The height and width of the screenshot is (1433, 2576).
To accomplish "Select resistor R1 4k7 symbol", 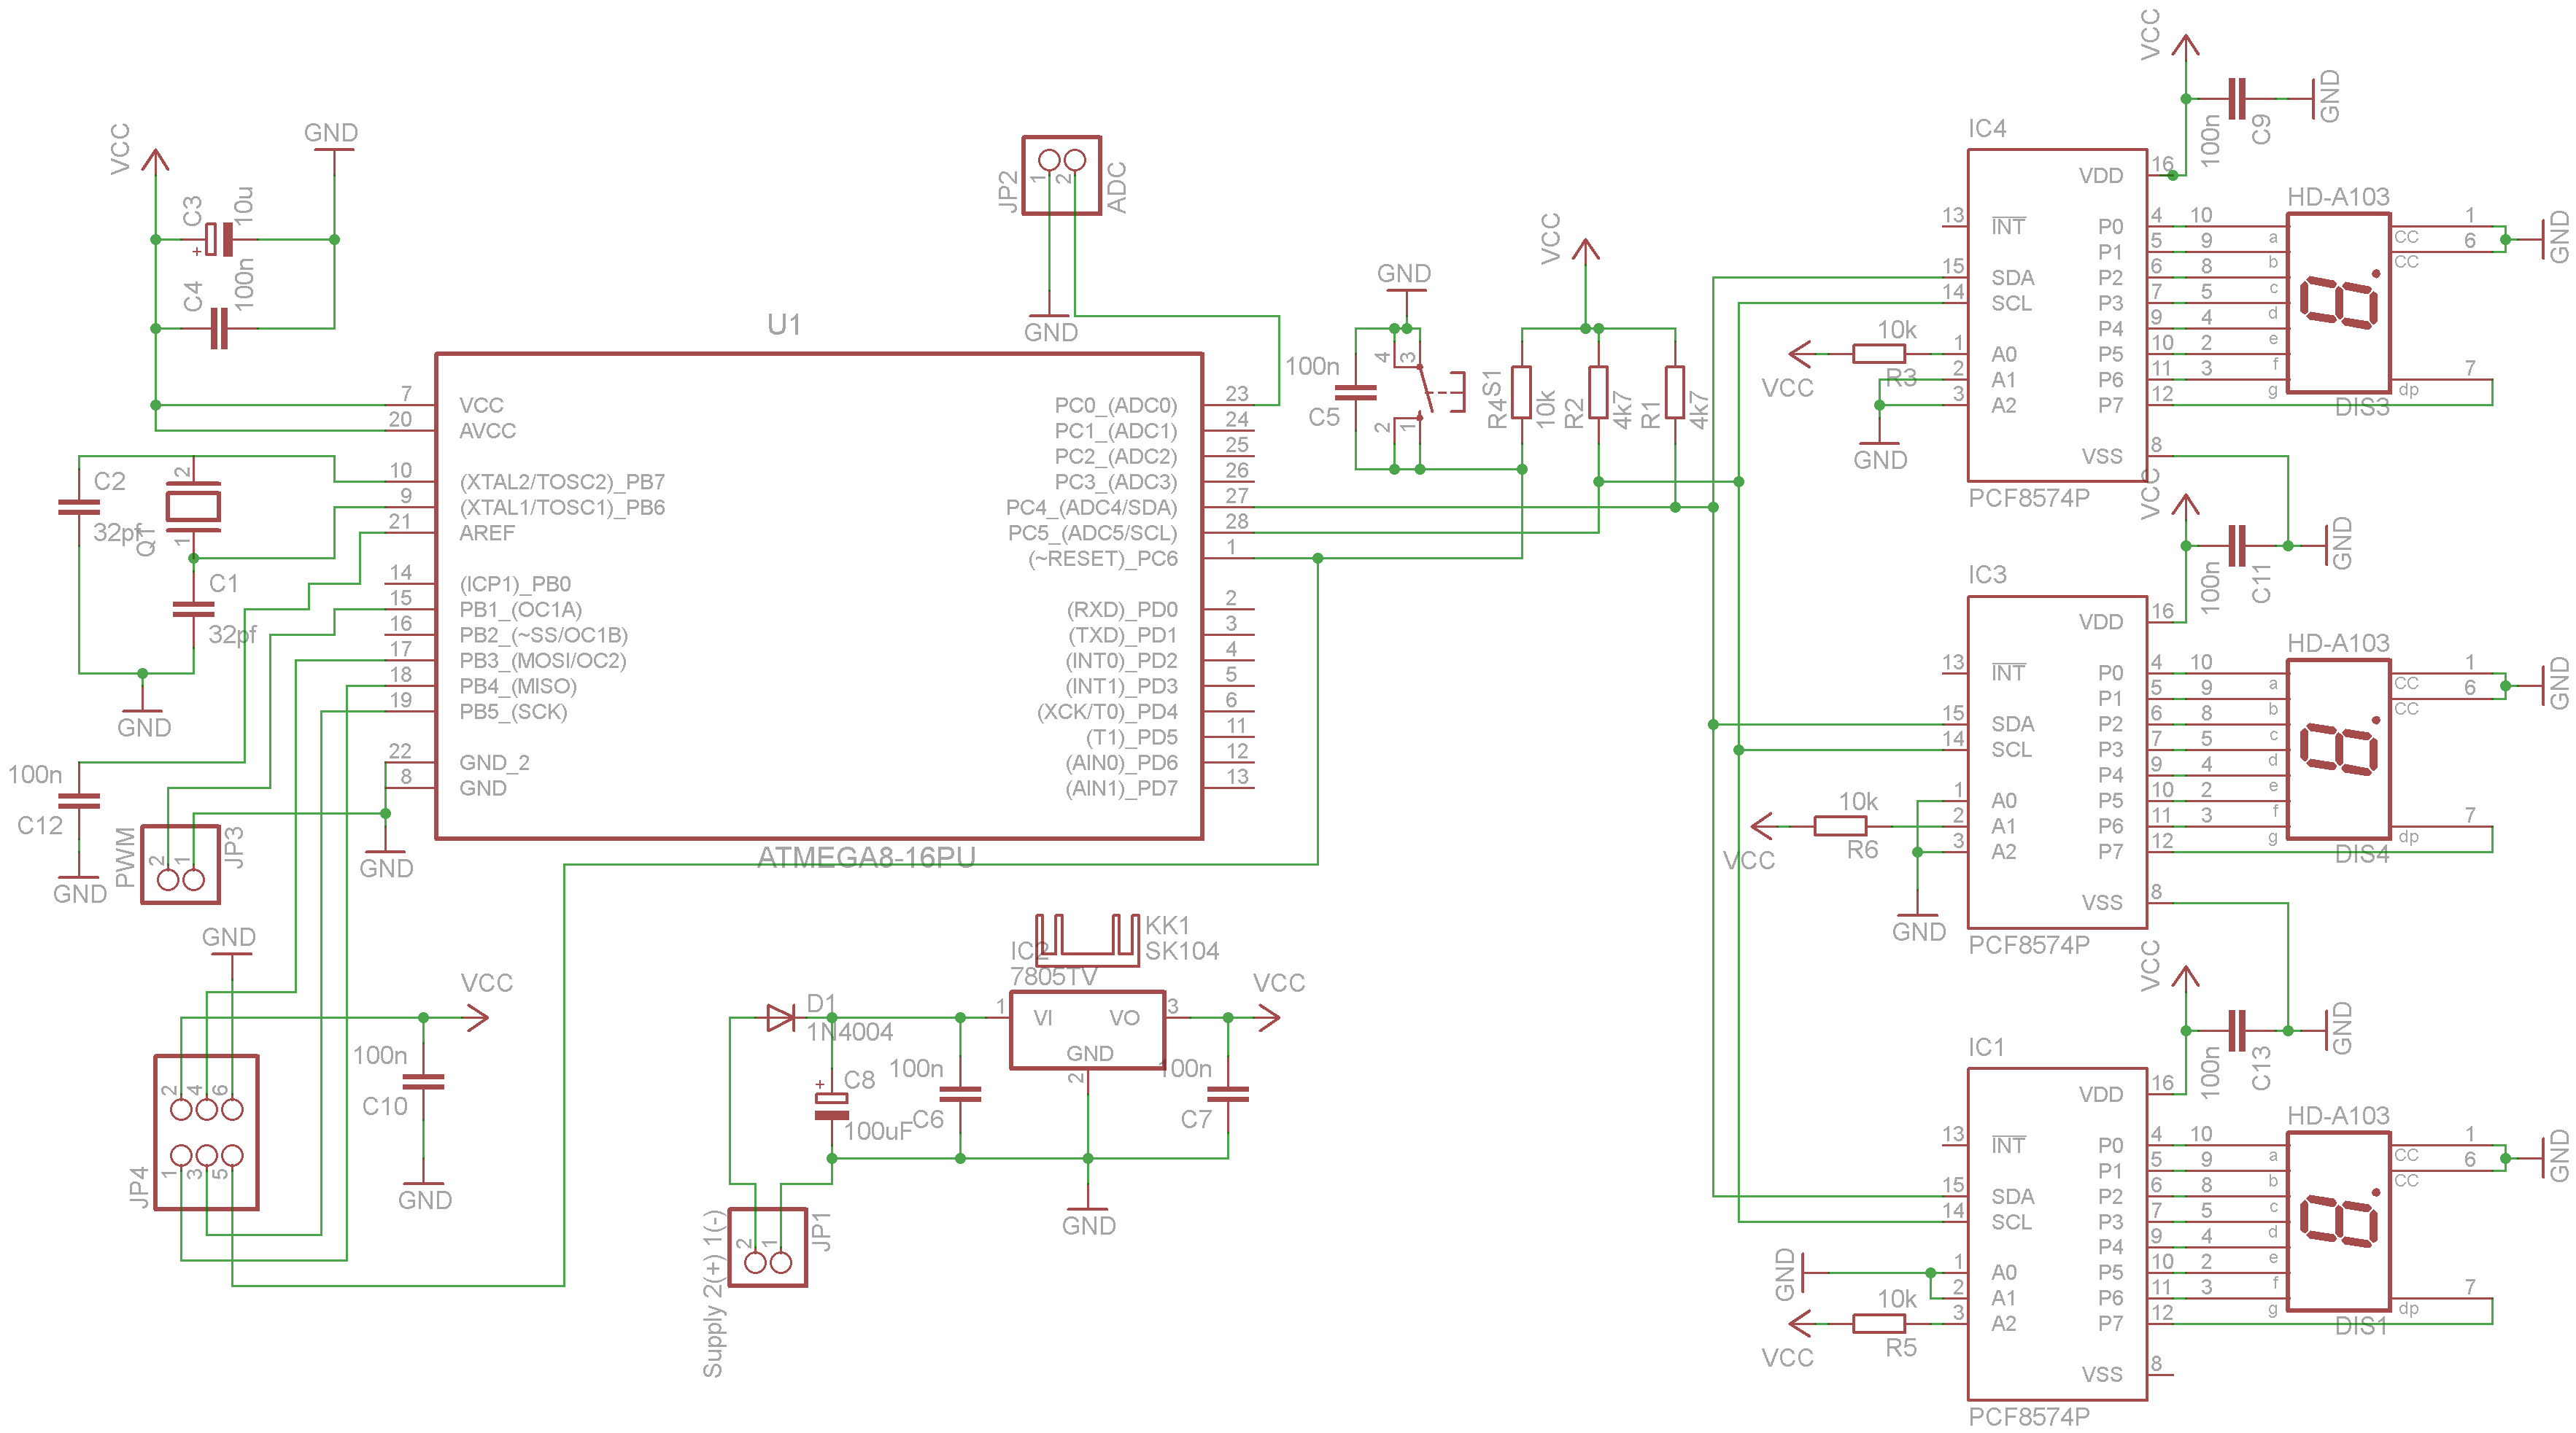I will point(1675,392).
